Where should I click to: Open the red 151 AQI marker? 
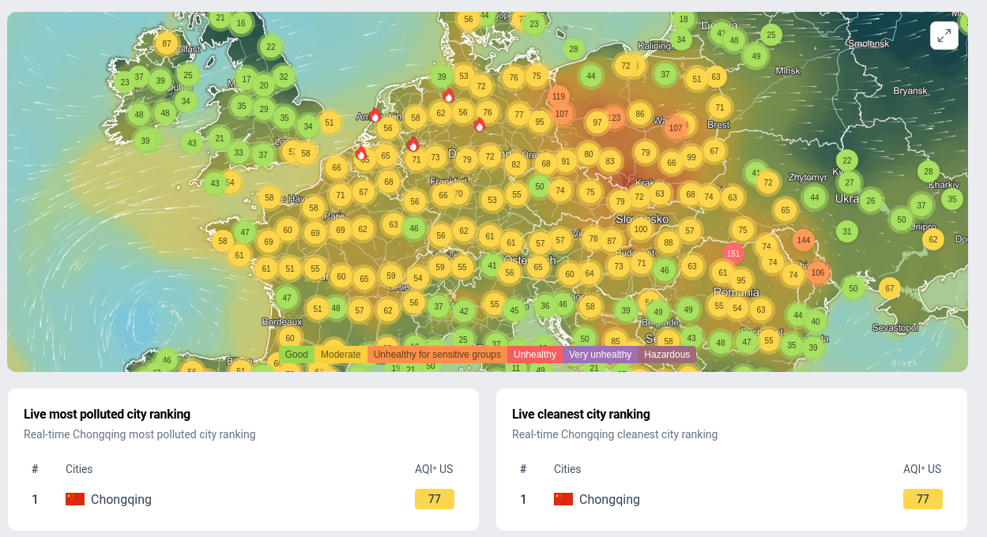click(x=733, y=253)
